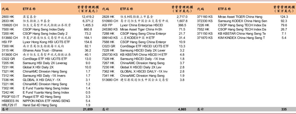Select code 159920 CH
The width and height of the screenshot is (296, 114).
tap(10, 25)
